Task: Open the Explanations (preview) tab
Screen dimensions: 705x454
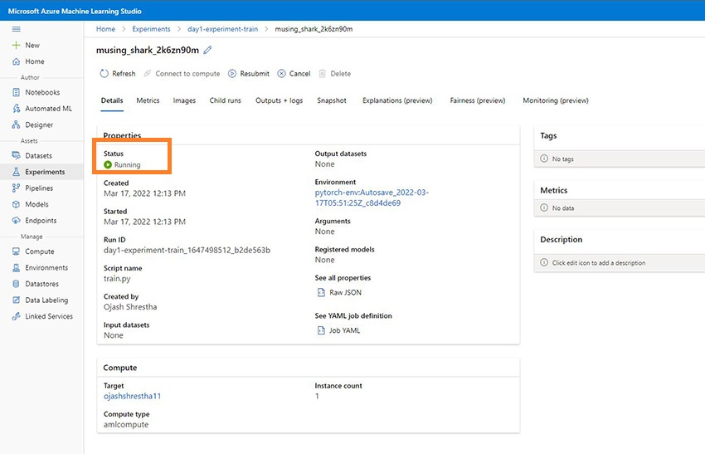Action: [397, 100]
